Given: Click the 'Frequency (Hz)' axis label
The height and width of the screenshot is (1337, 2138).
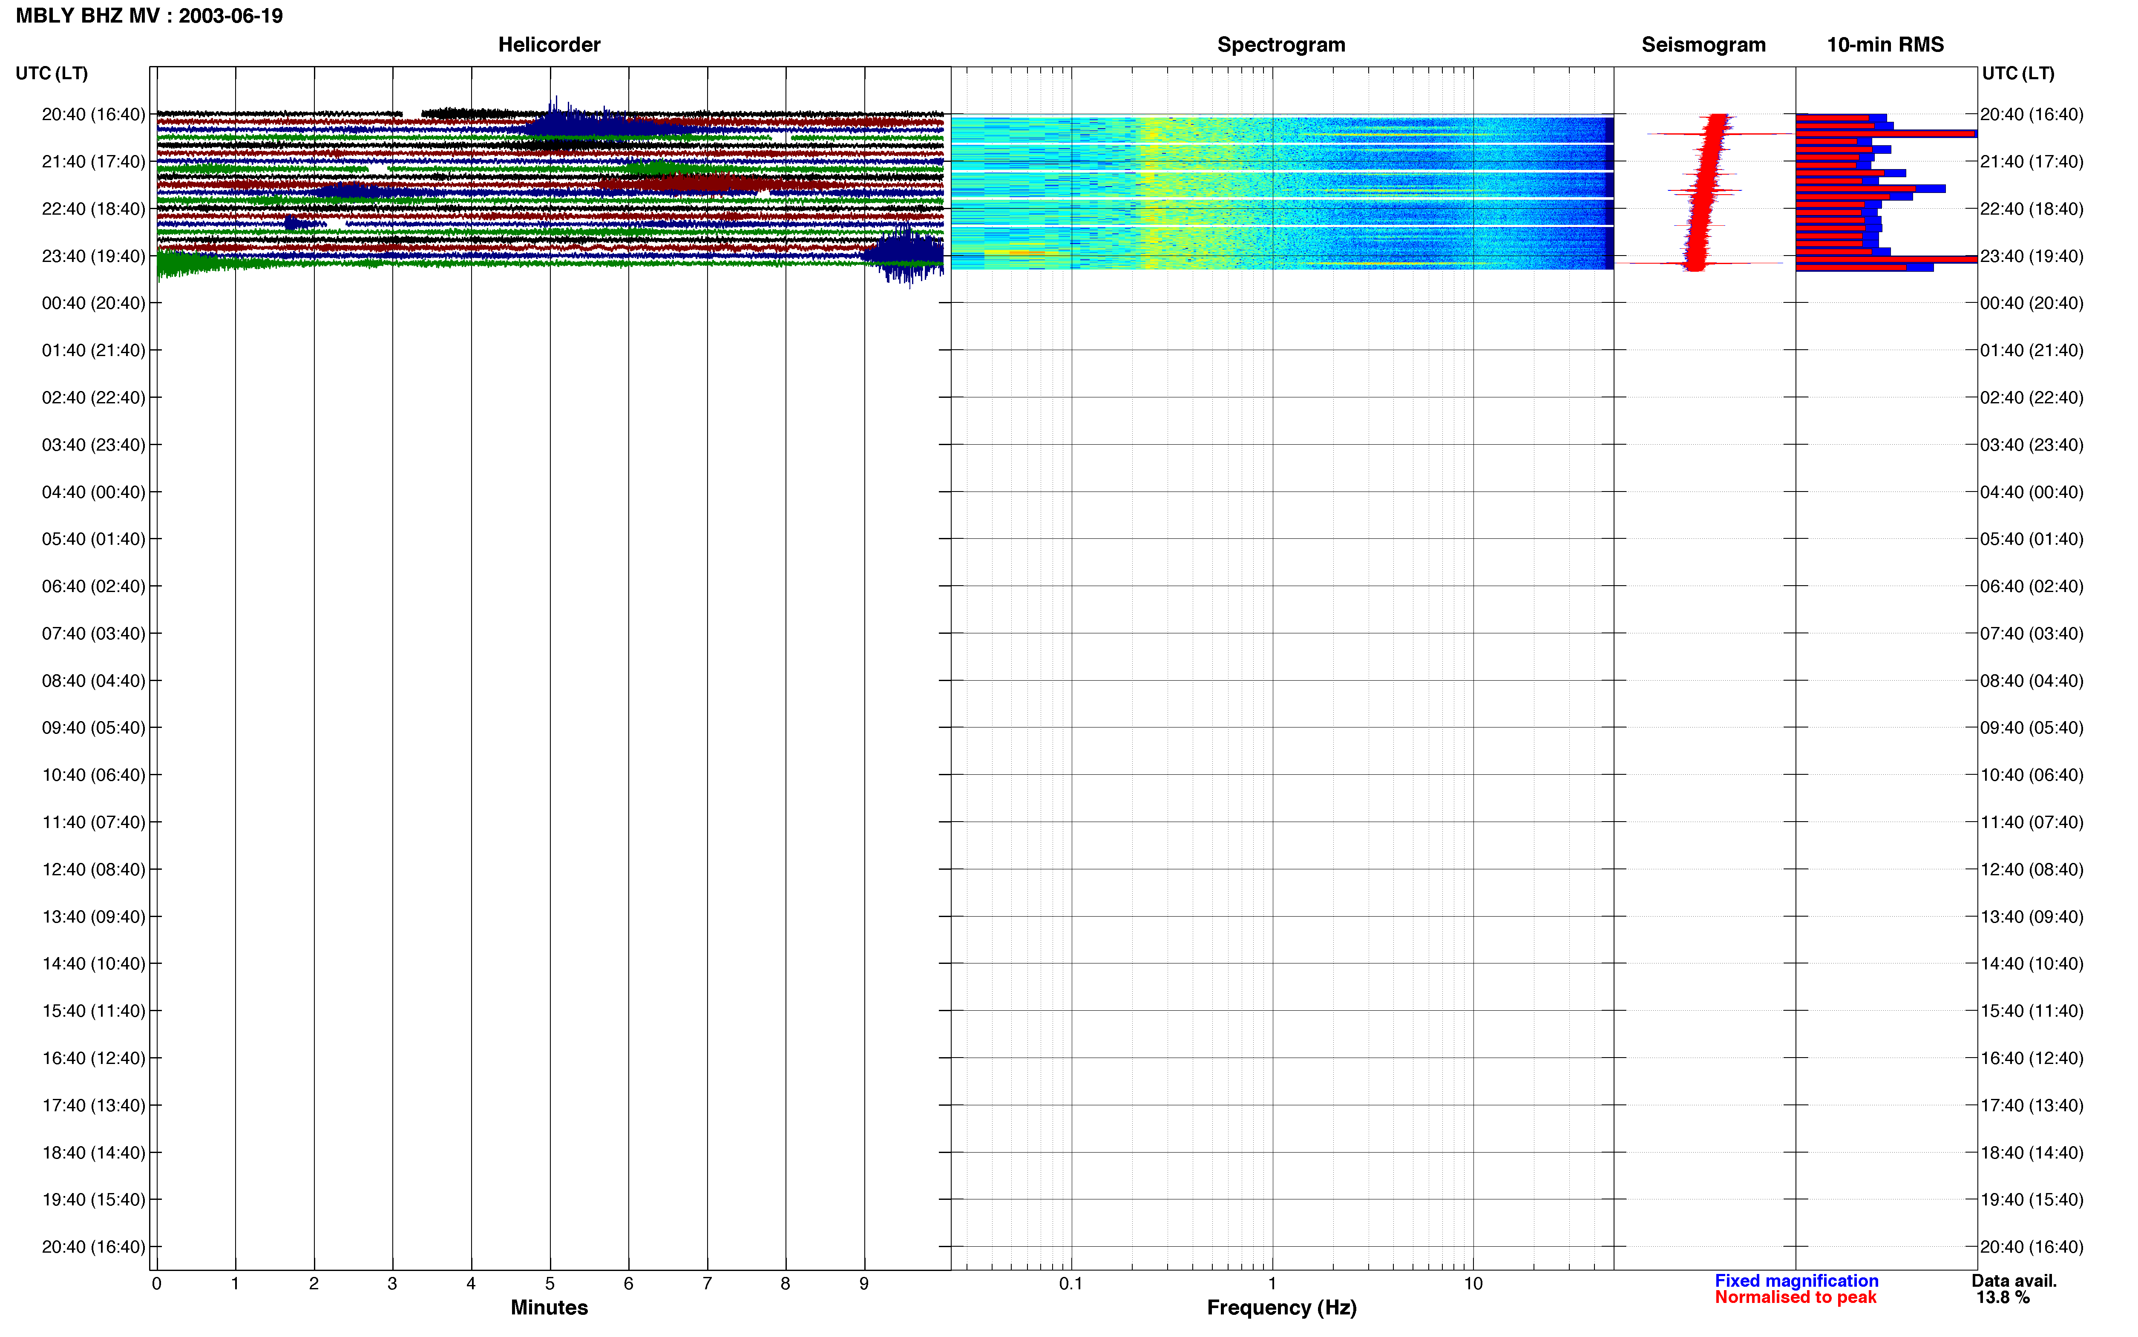Looking at the screenshot, I should click(1281, 1307).
